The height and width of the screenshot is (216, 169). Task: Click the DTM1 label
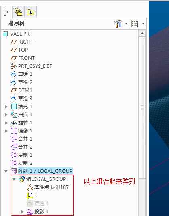(x=25, y=90)
